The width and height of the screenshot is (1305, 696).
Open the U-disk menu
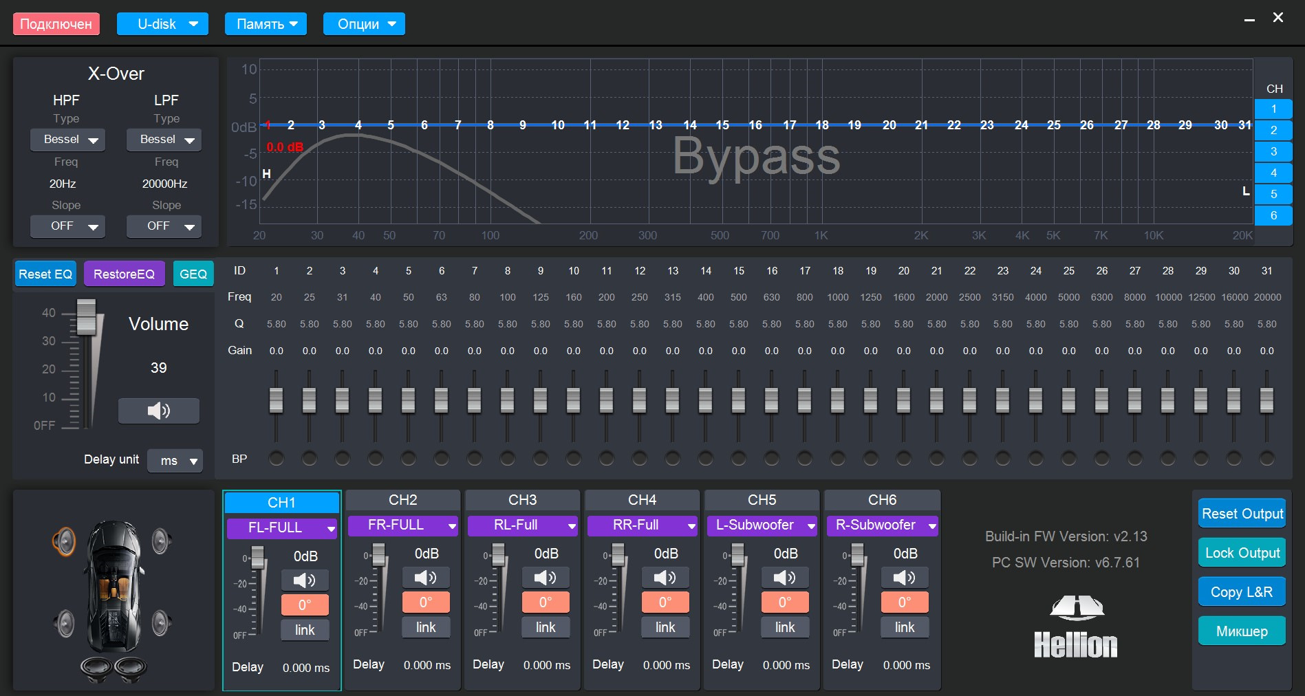(162, 24)
